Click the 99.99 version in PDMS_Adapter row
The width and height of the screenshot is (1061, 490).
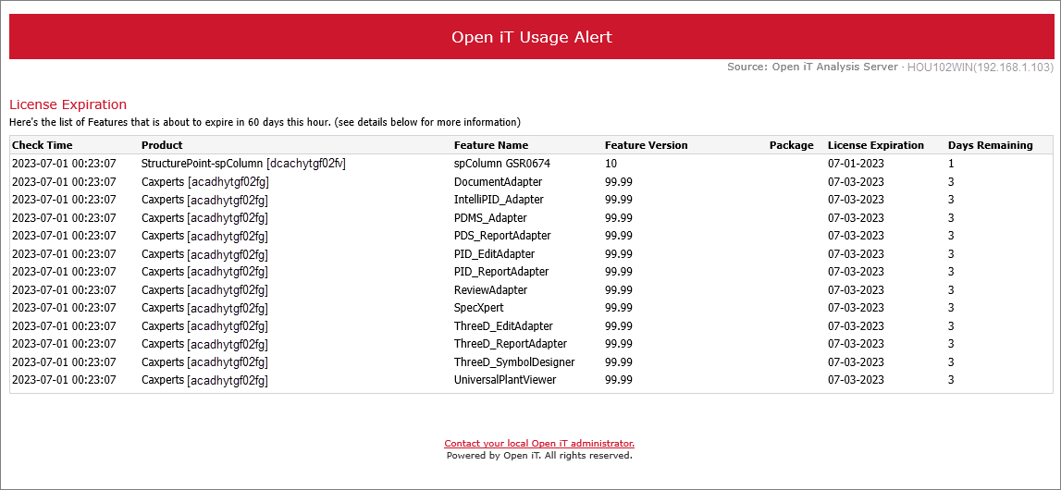coord(619,217)
